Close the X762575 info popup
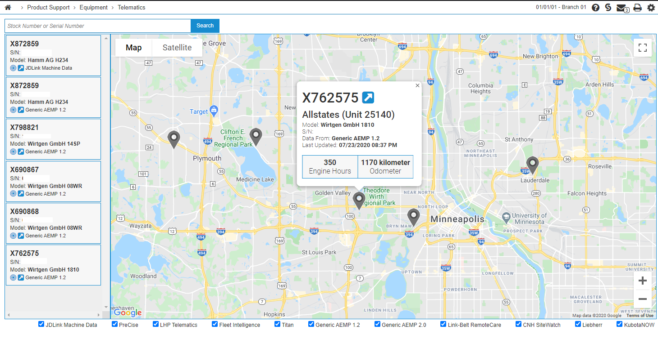The height and width of the screenshot is (339, 658). 417,85
